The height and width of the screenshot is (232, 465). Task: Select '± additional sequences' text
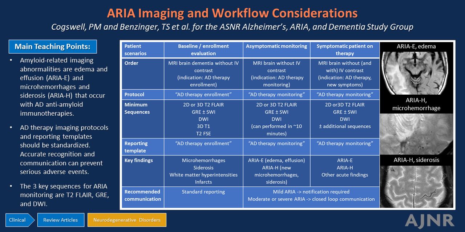pos(345,126)
